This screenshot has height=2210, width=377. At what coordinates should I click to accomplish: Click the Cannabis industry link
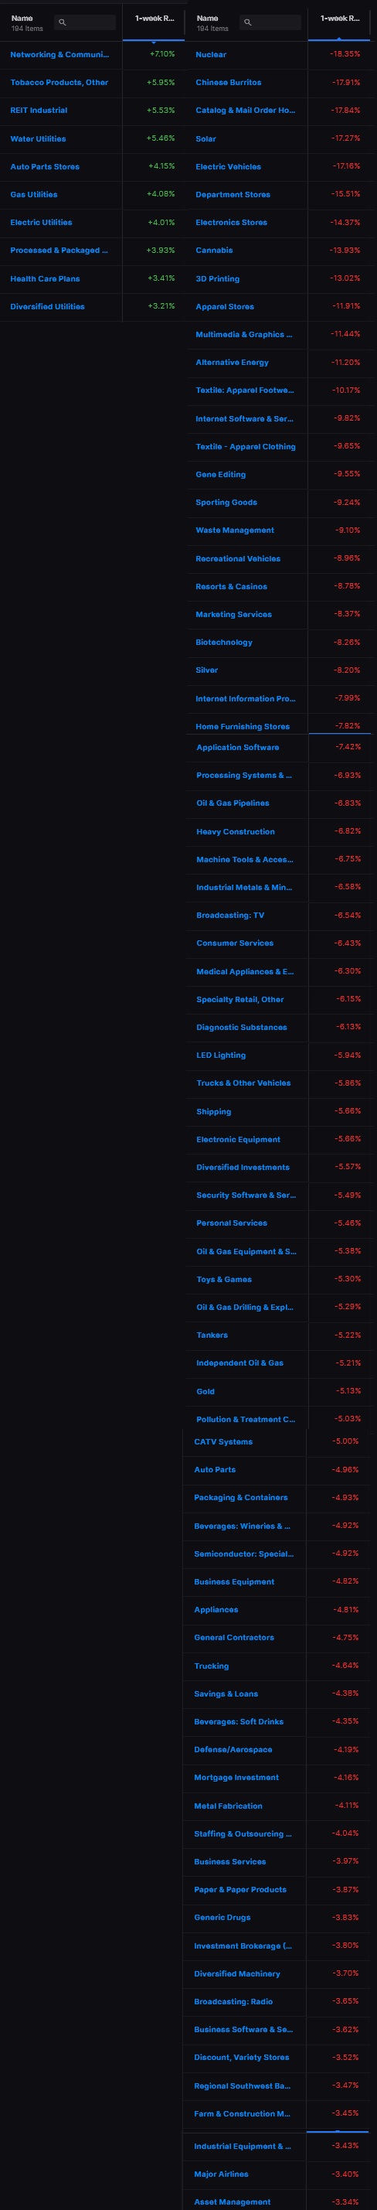tap(214, 251)
